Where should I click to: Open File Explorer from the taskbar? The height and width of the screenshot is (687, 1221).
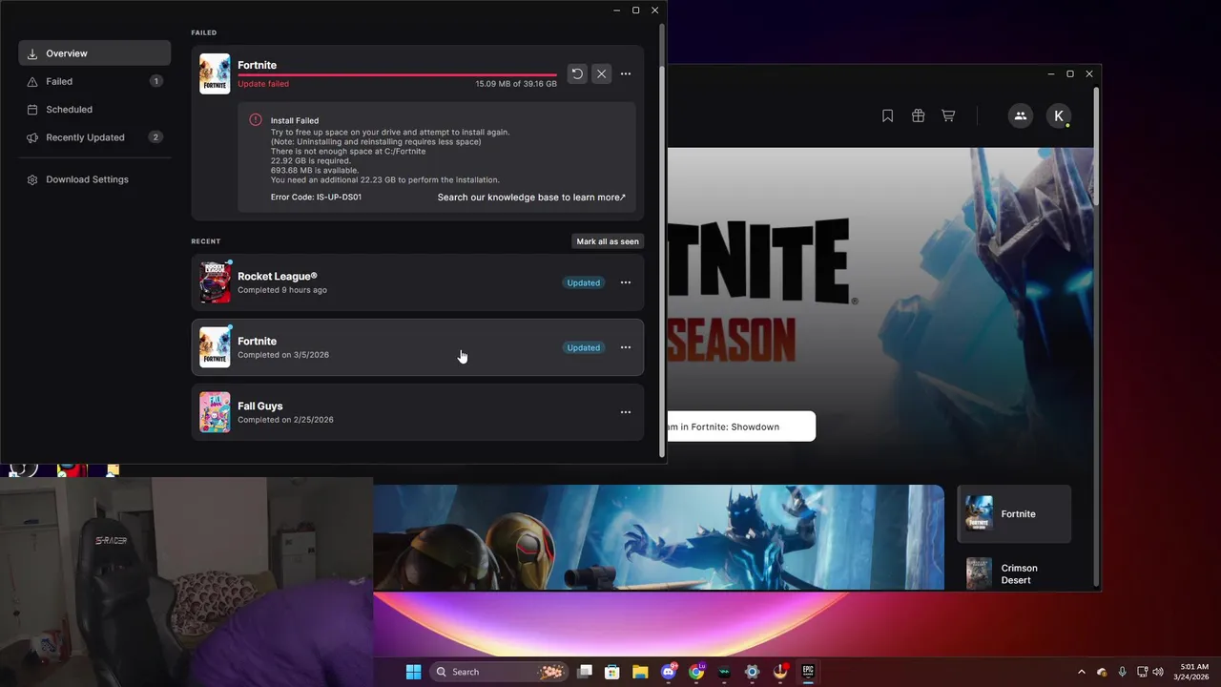tap(640, 672)
